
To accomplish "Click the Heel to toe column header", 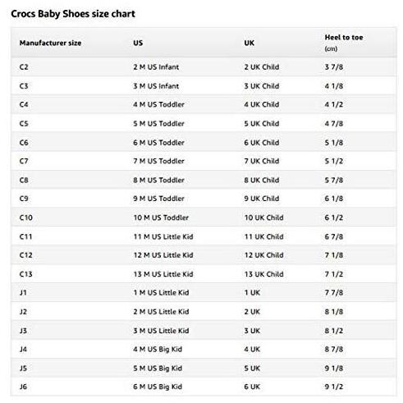I will [344, 38].
